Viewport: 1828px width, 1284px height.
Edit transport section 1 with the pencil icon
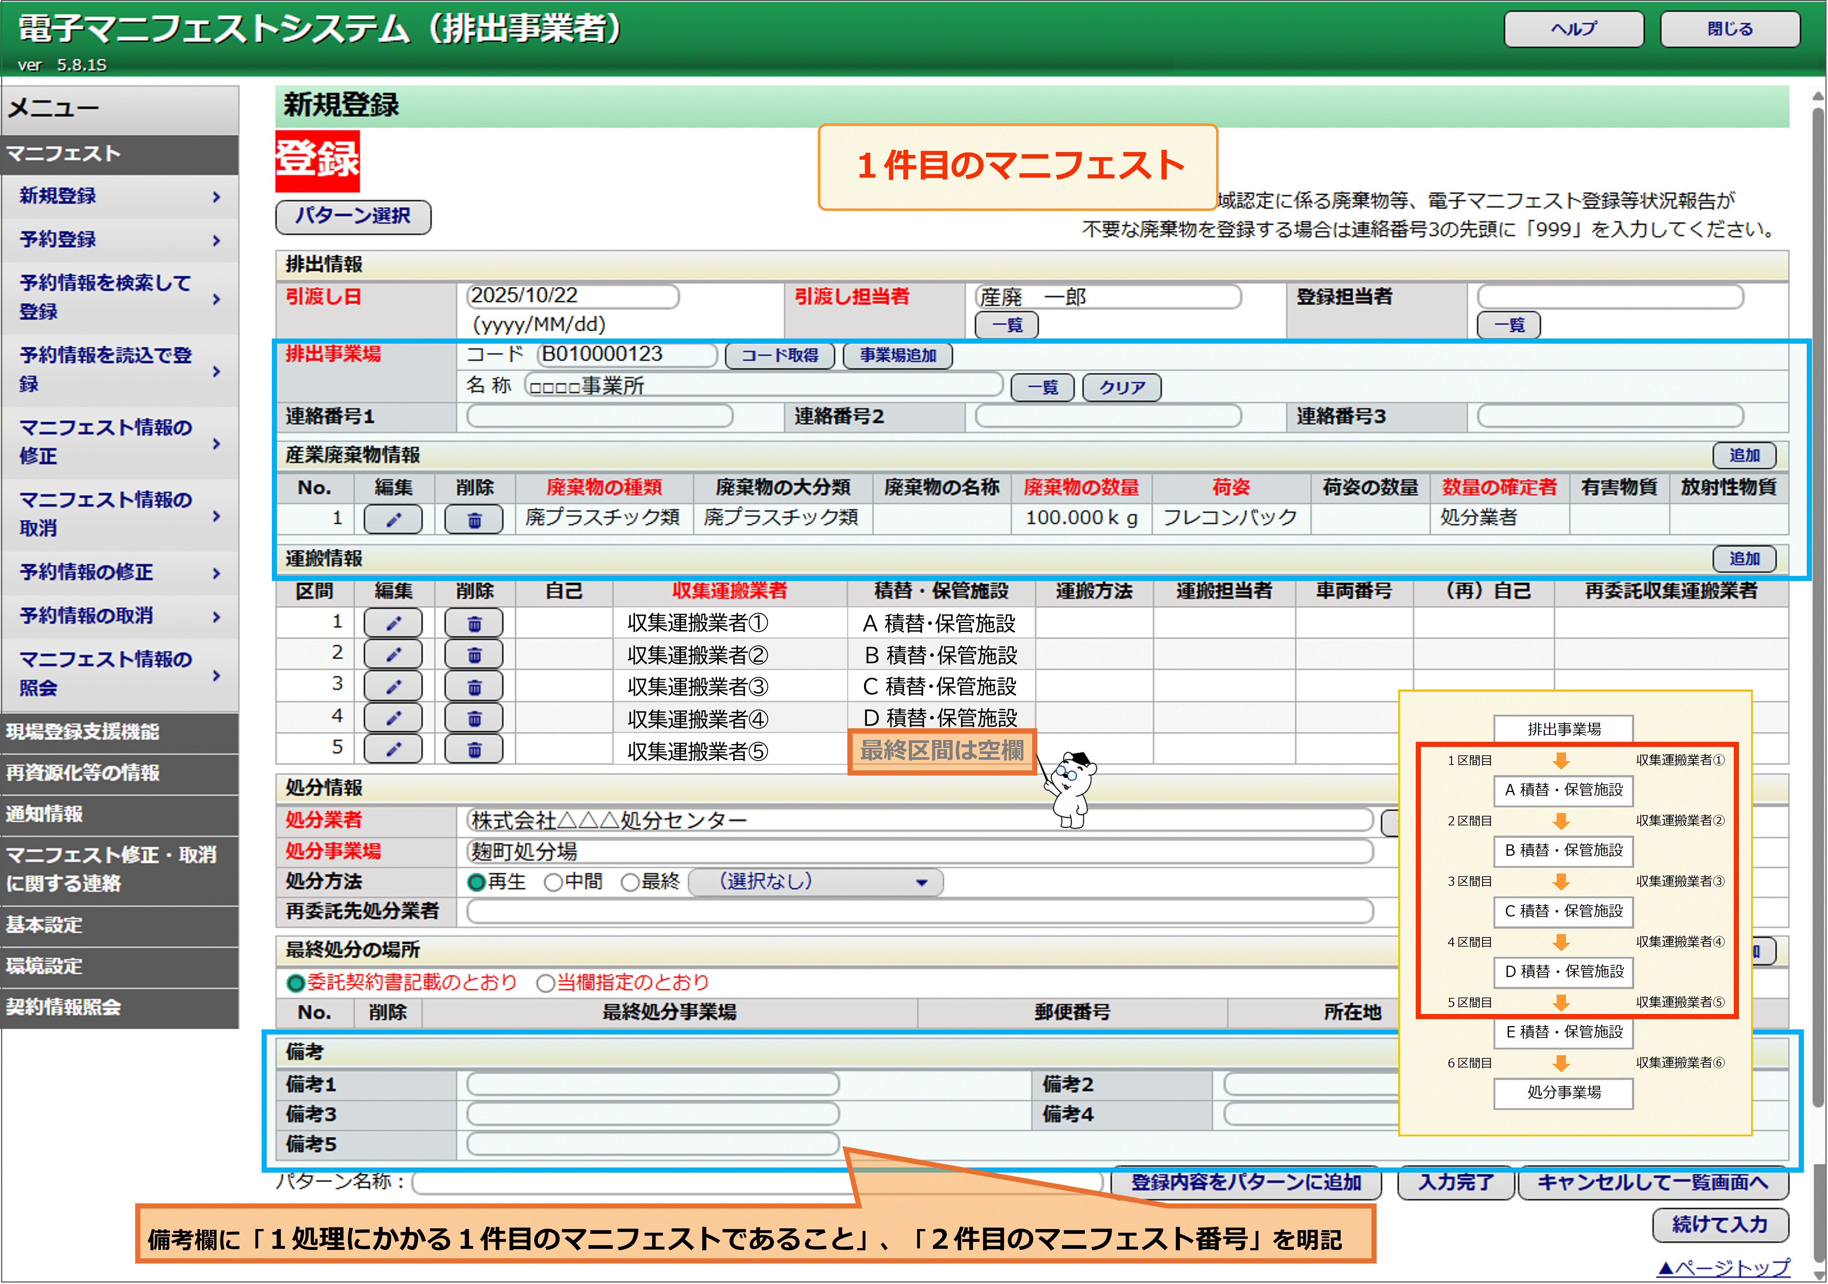click(x=392, y=623)
